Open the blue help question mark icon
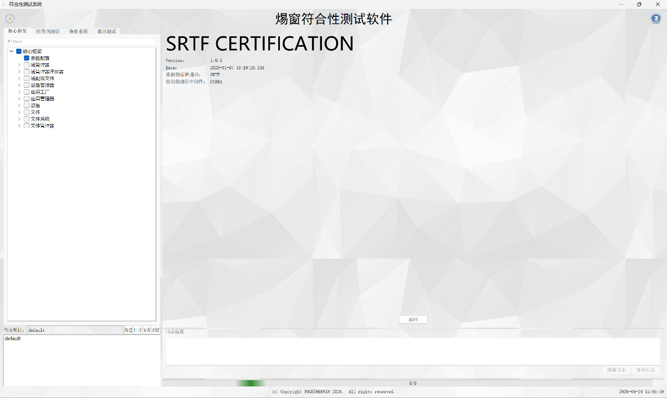 [656, 19]
